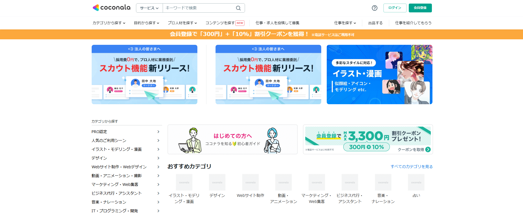Expand the デザイン sidebar chevron

point(158,158)
